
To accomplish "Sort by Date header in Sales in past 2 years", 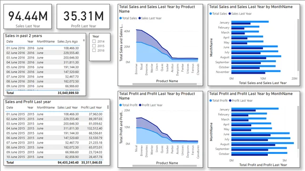I will (10, 41).
